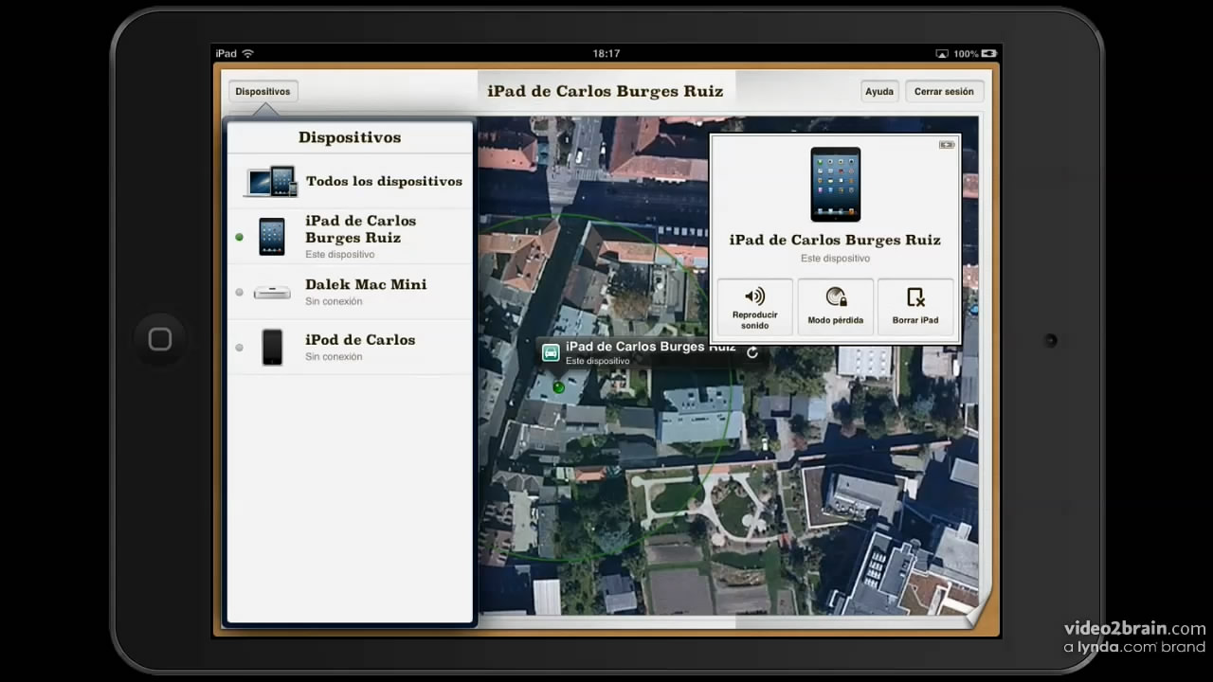Viewport: 1213px width, 682px height.
Task: Click gray status dot beside iPod de Carlos
Action: point(239,348)
